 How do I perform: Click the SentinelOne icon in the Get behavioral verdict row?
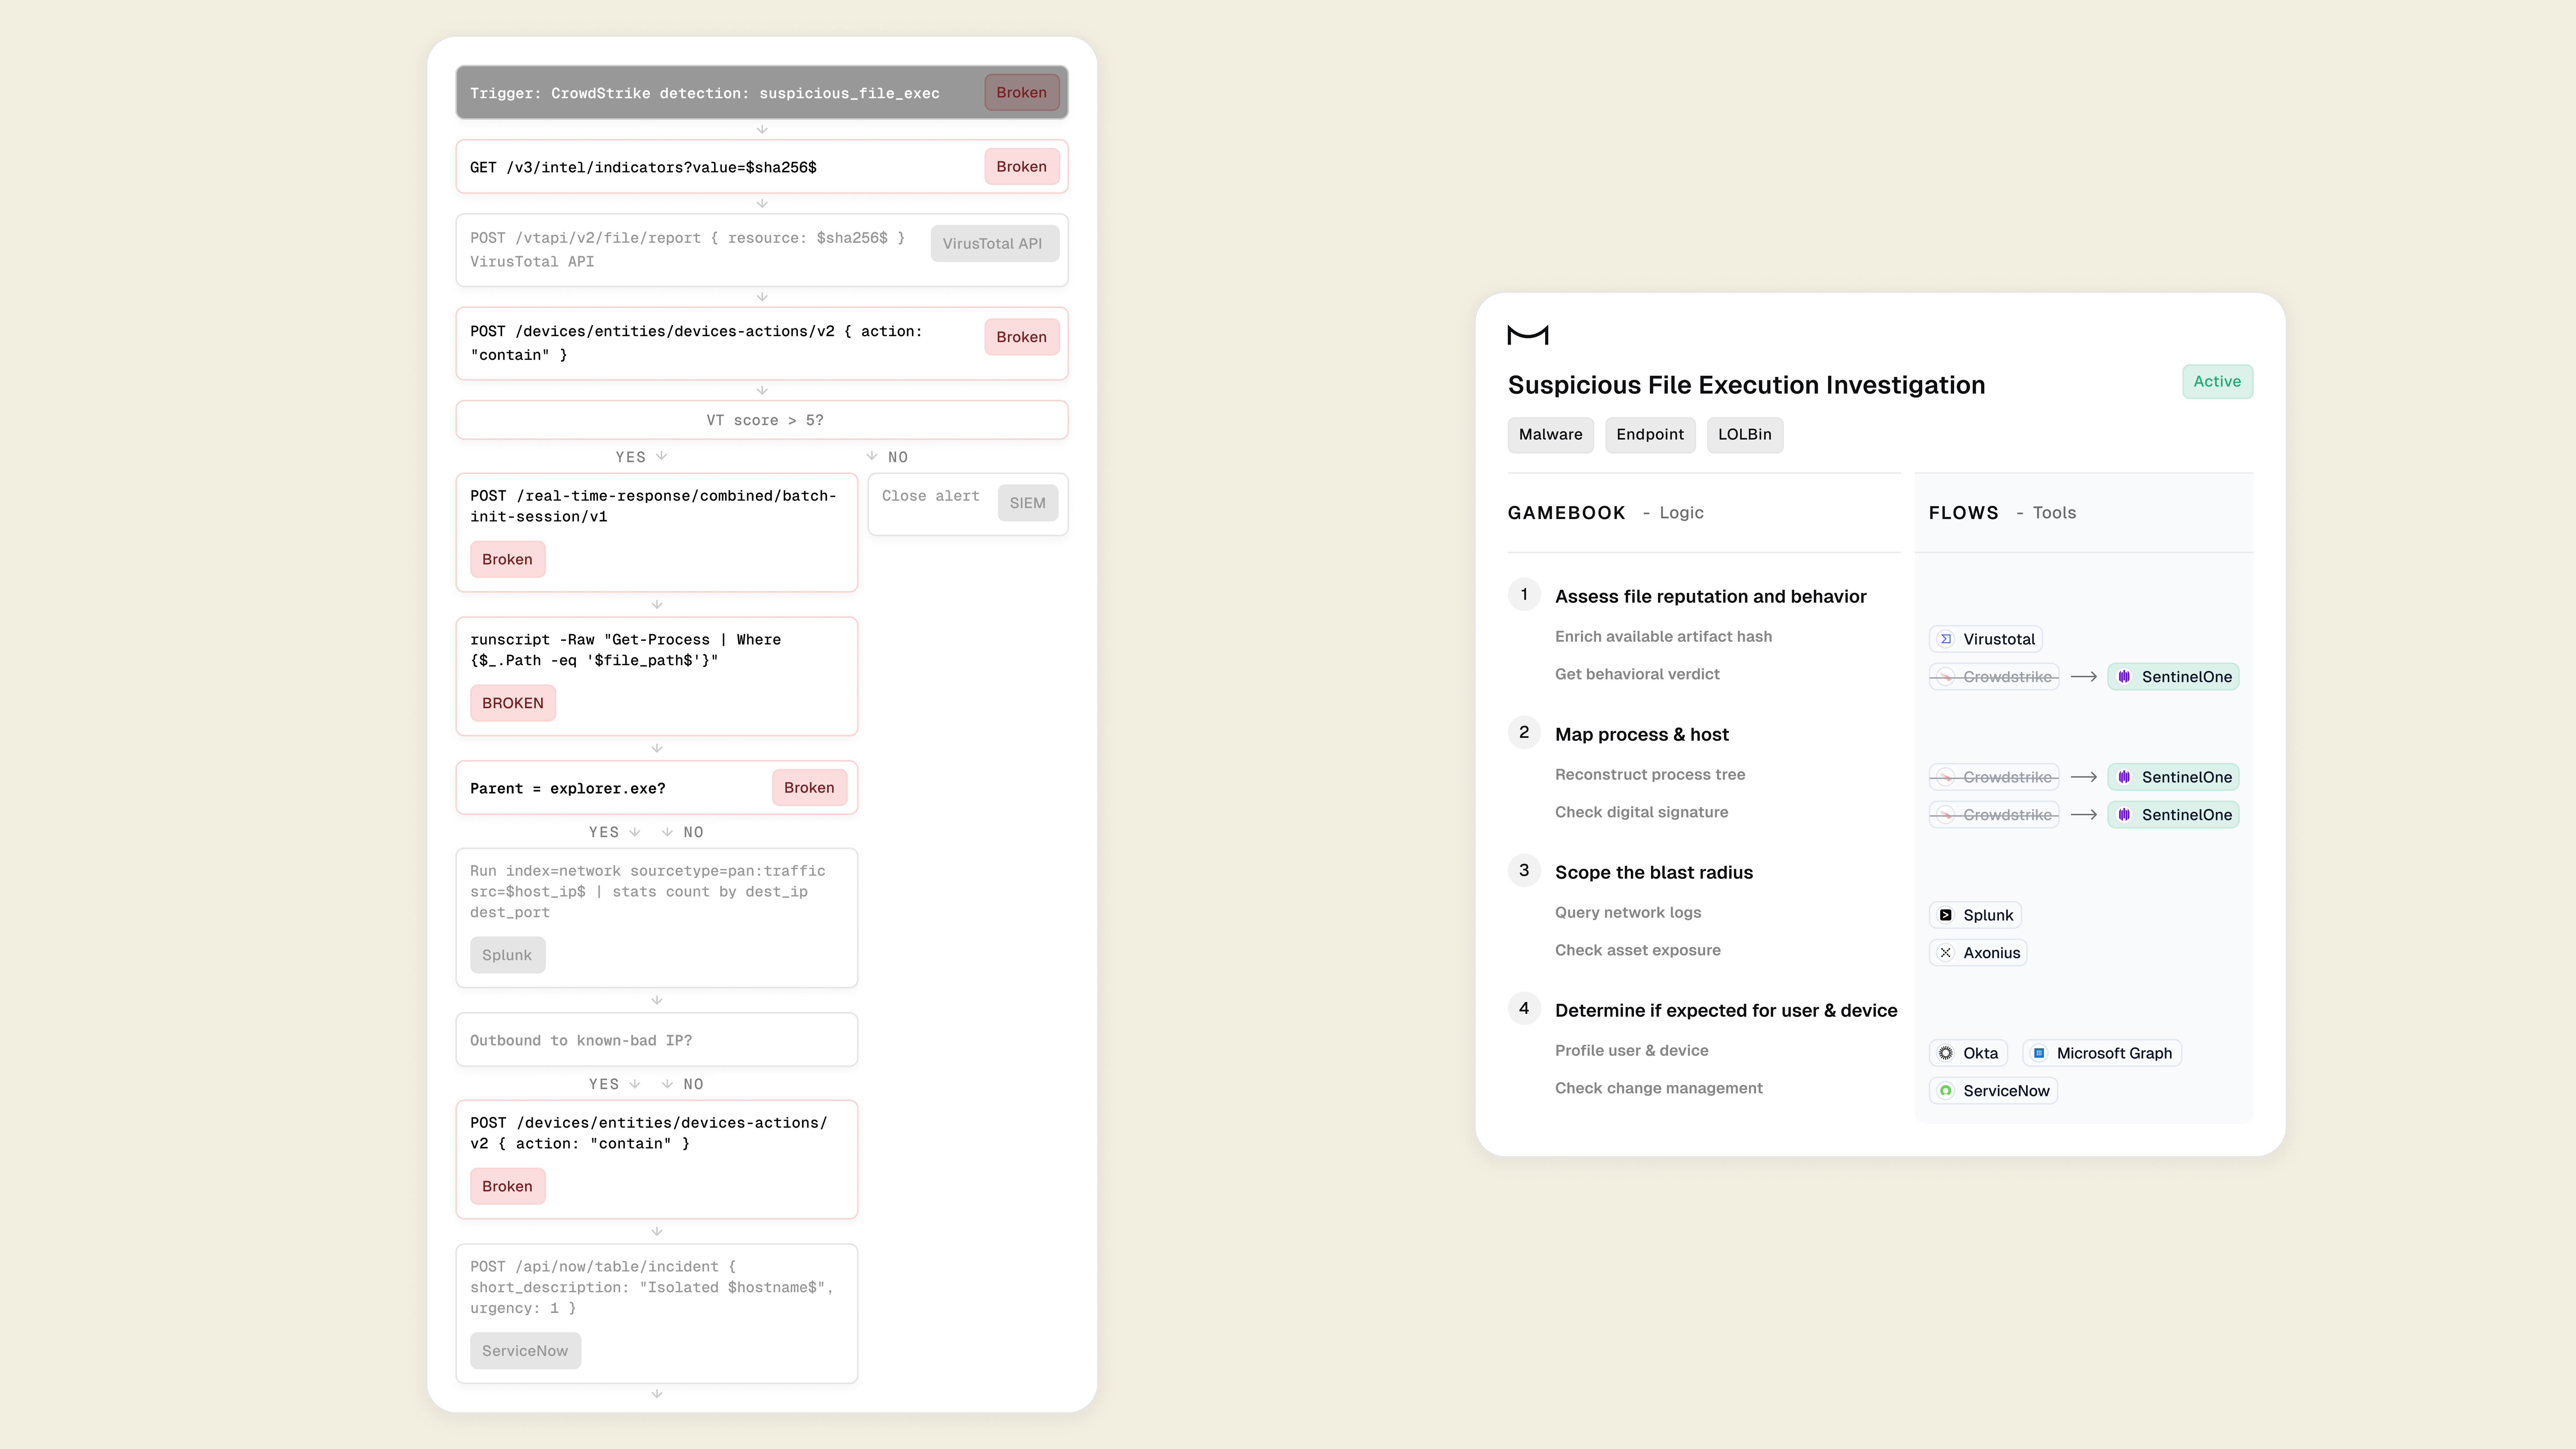2124,677
